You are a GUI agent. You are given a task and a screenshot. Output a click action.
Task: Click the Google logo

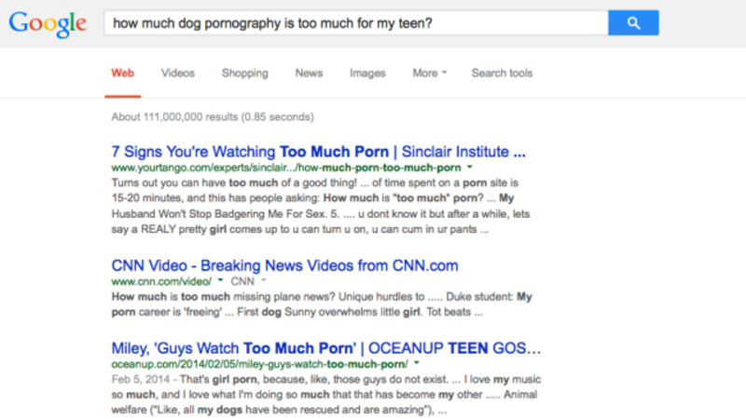tap(48, 23)
